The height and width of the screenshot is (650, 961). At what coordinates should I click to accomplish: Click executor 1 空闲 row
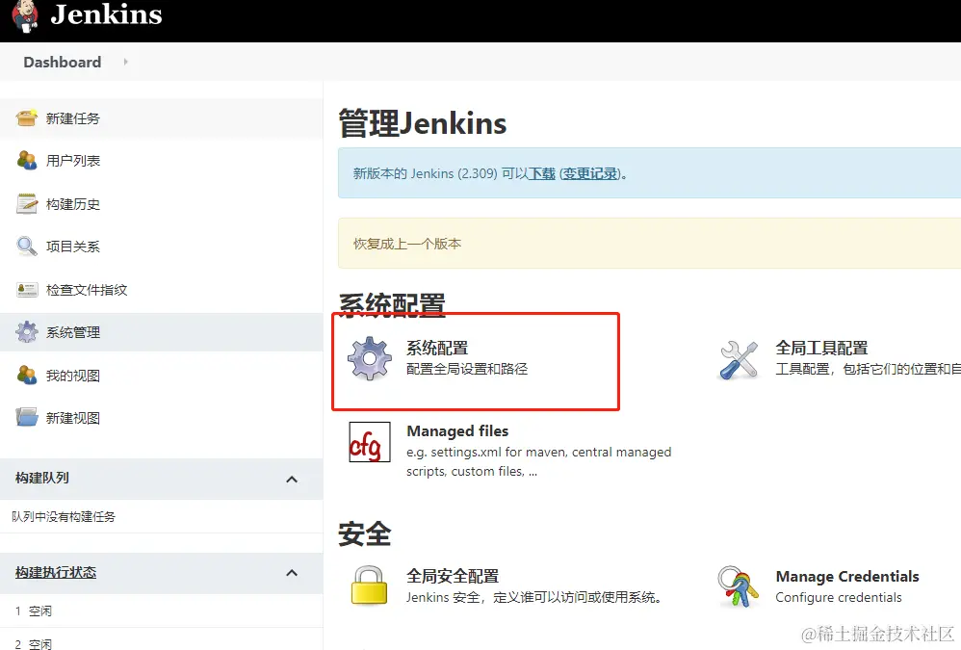coord(161,611)
